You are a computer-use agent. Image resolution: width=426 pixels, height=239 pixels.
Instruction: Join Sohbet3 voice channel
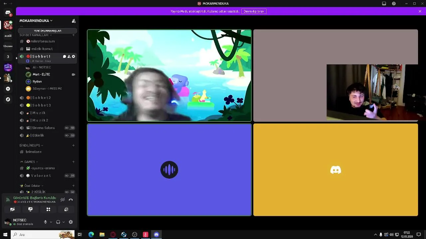click(x=47, y=105)
